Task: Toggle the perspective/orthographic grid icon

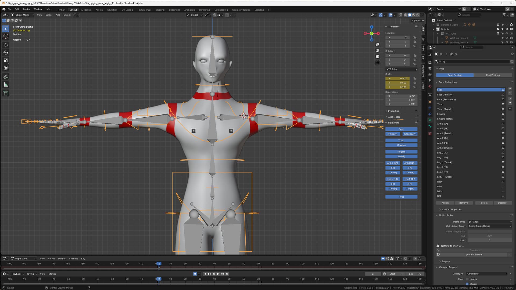Action: [377, 63]
